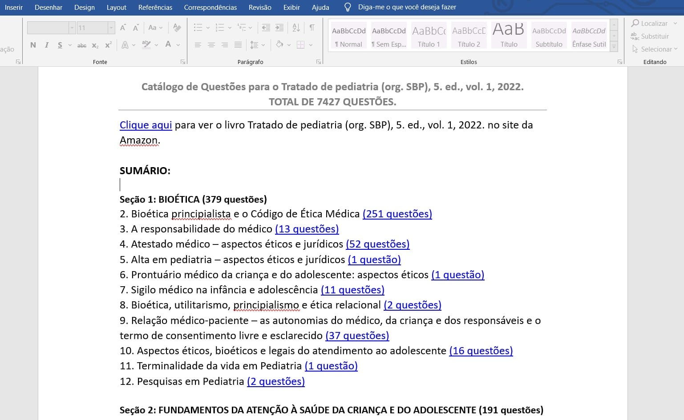Apply superscript formatting
684x420 pixels.
108,45
